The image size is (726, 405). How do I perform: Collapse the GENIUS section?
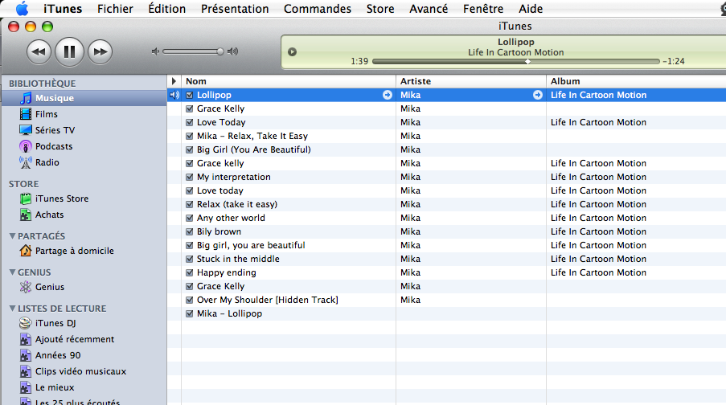[13, 272]
